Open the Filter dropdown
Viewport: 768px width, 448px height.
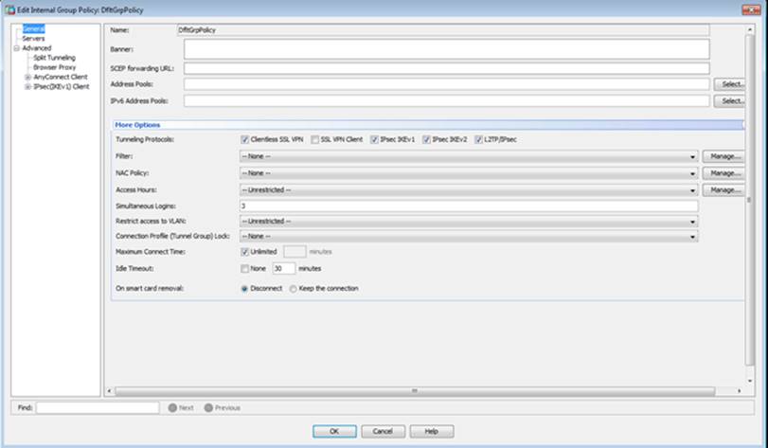point(694,155)
